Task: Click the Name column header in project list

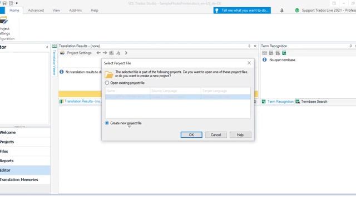Action: [x=127, y=91]
